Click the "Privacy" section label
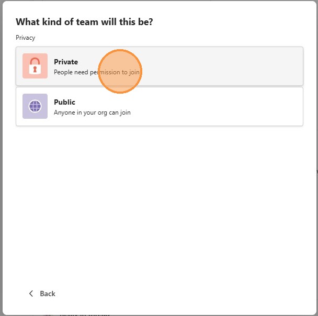Image resolution: width=318 pixels, height=316 pixels. pyautogui.click(x=26, y=38)
